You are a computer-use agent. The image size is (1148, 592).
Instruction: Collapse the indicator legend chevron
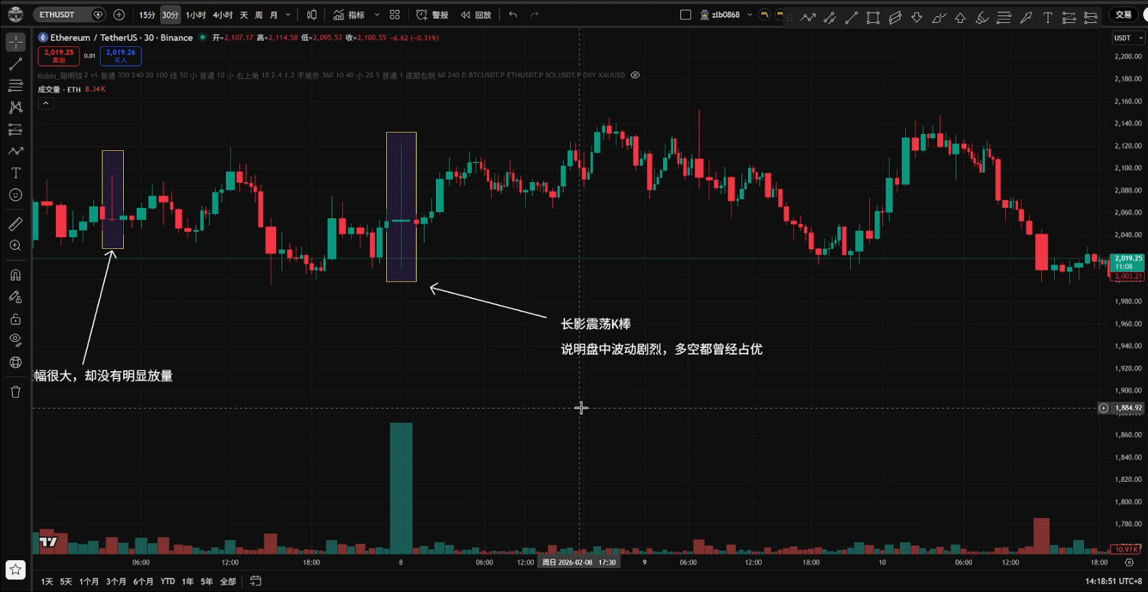(46, 103)
